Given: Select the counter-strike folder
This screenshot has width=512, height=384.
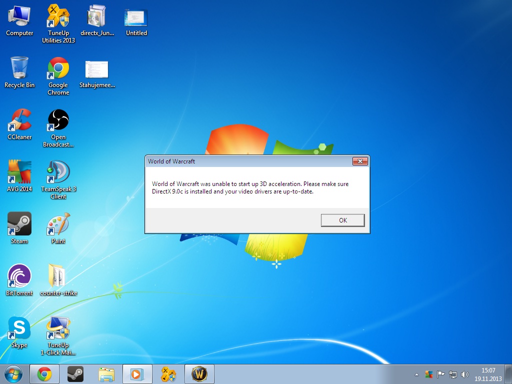Looking at the screenshot, I should click(58, 280).
